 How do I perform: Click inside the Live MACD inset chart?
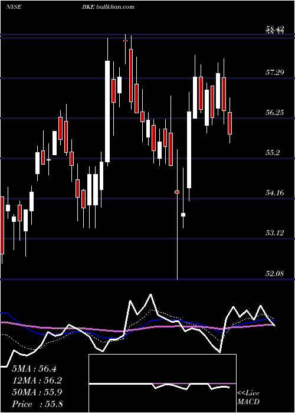coord(162,383)
